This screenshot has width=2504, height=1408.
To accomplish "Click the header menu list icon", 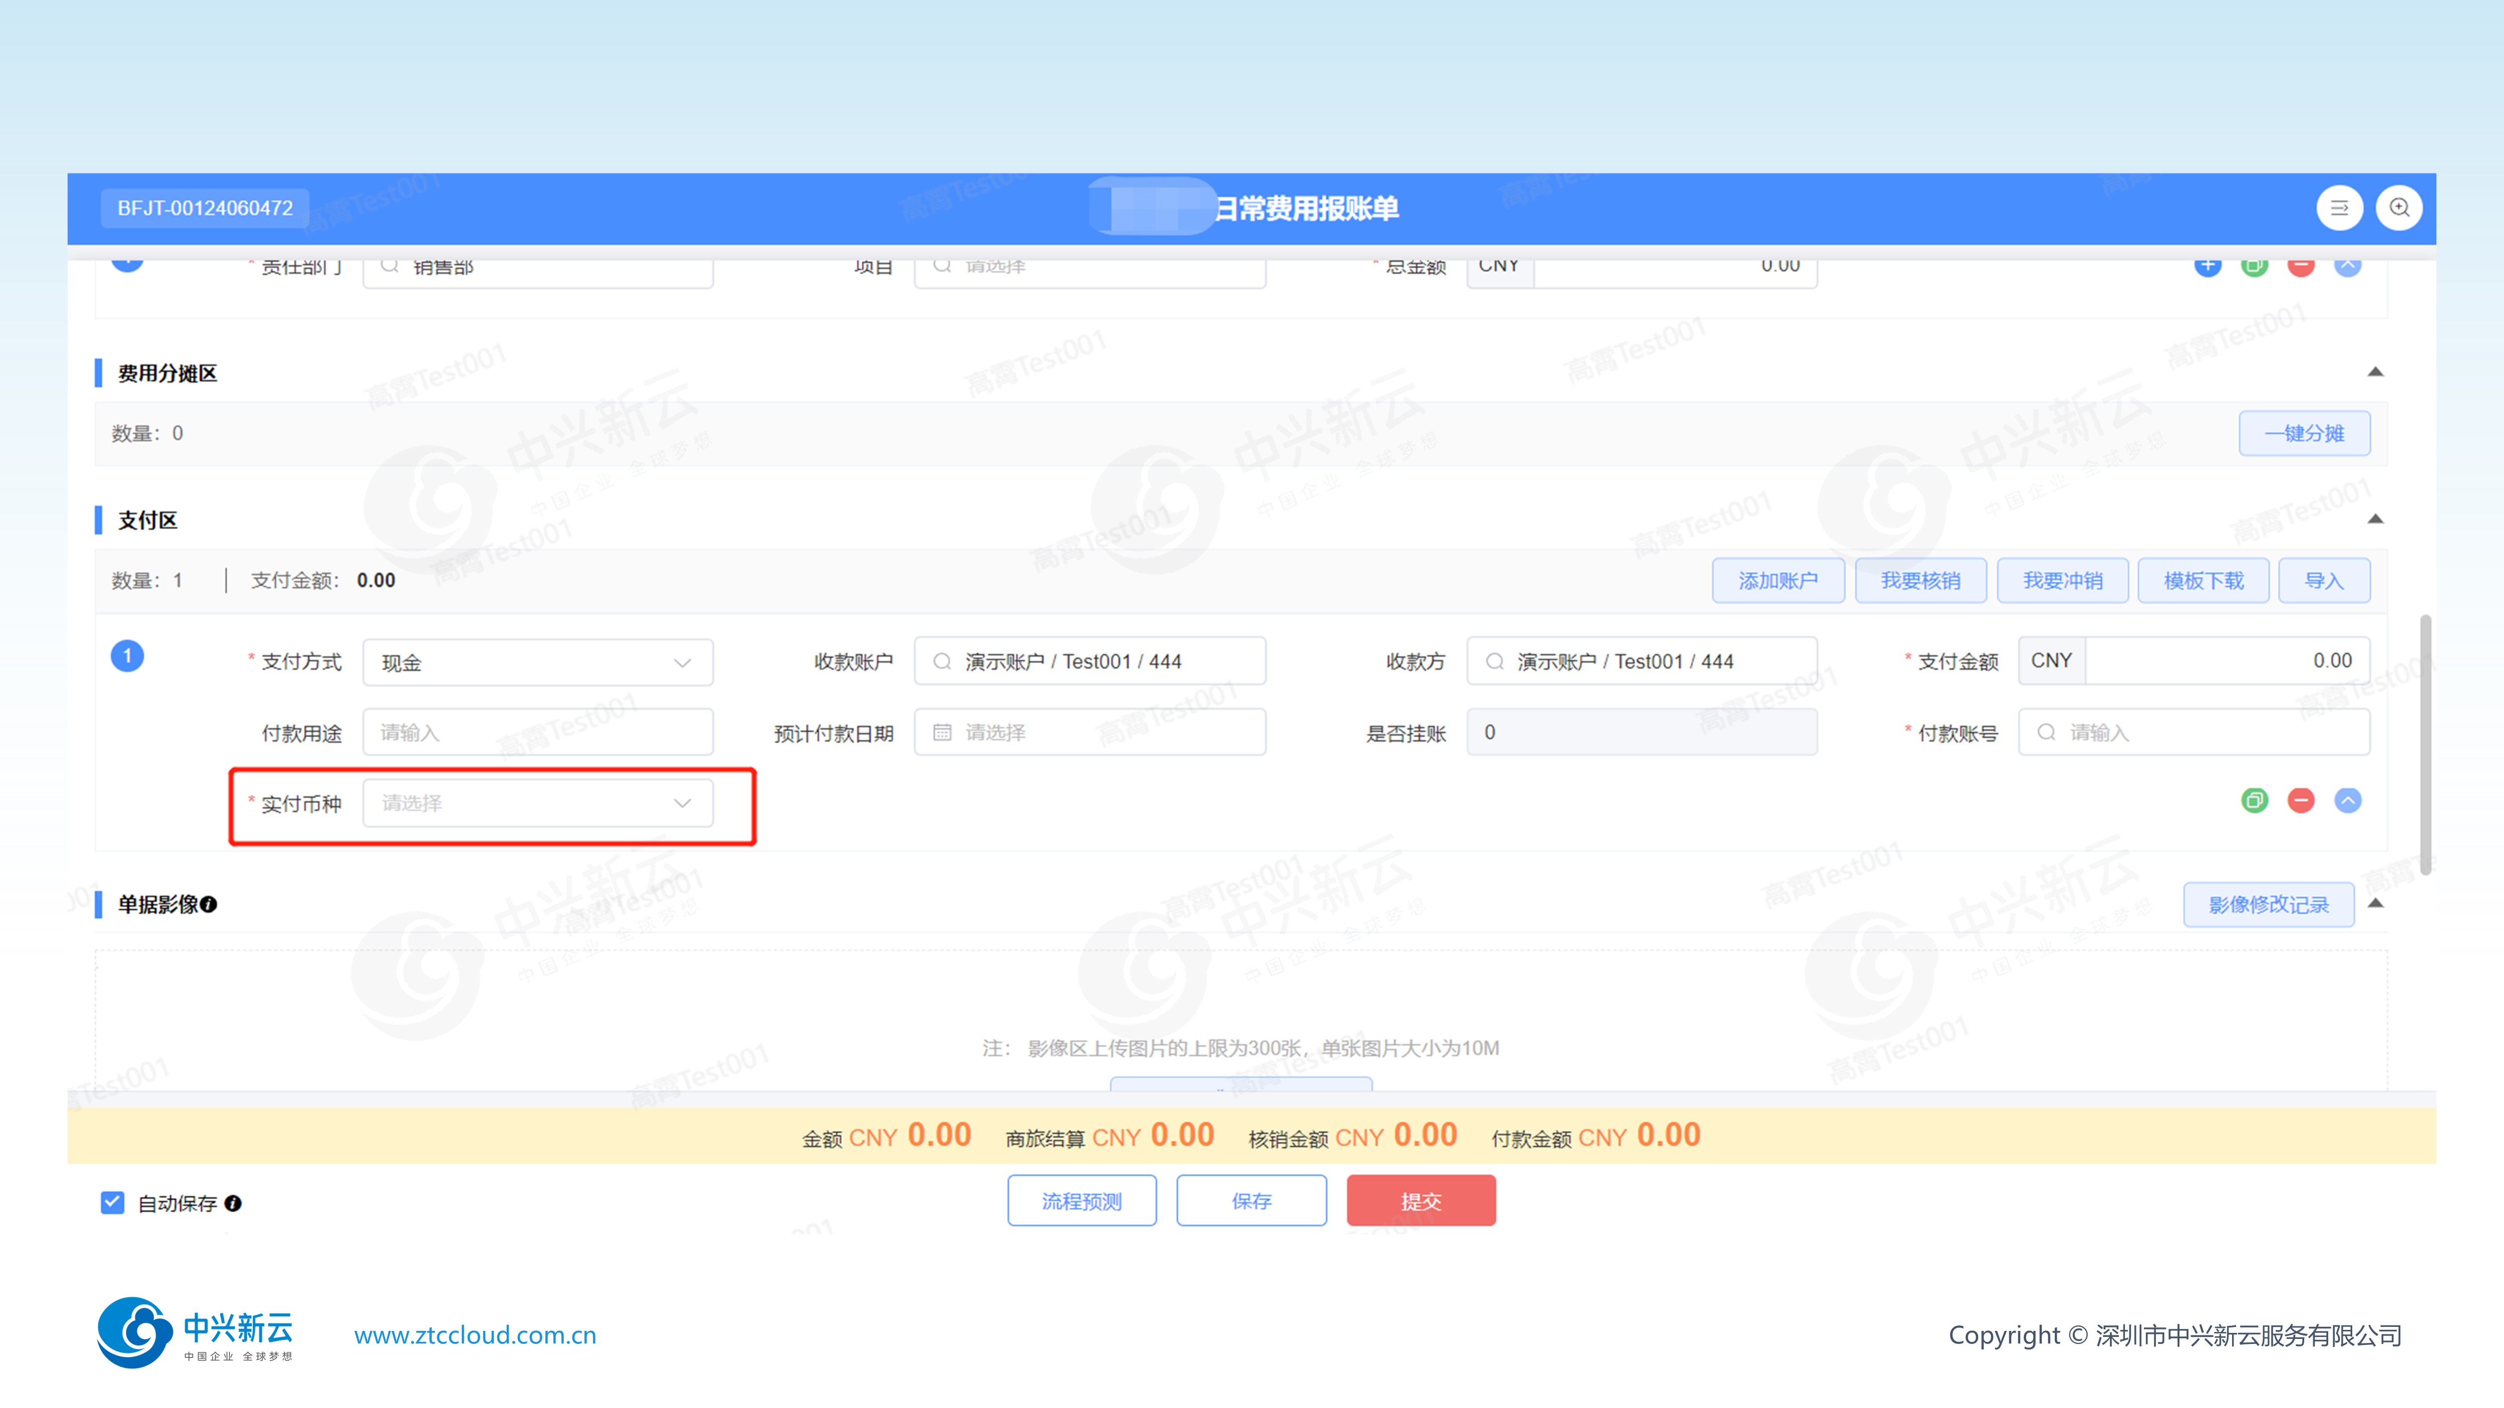I will tap(2339, 208).
